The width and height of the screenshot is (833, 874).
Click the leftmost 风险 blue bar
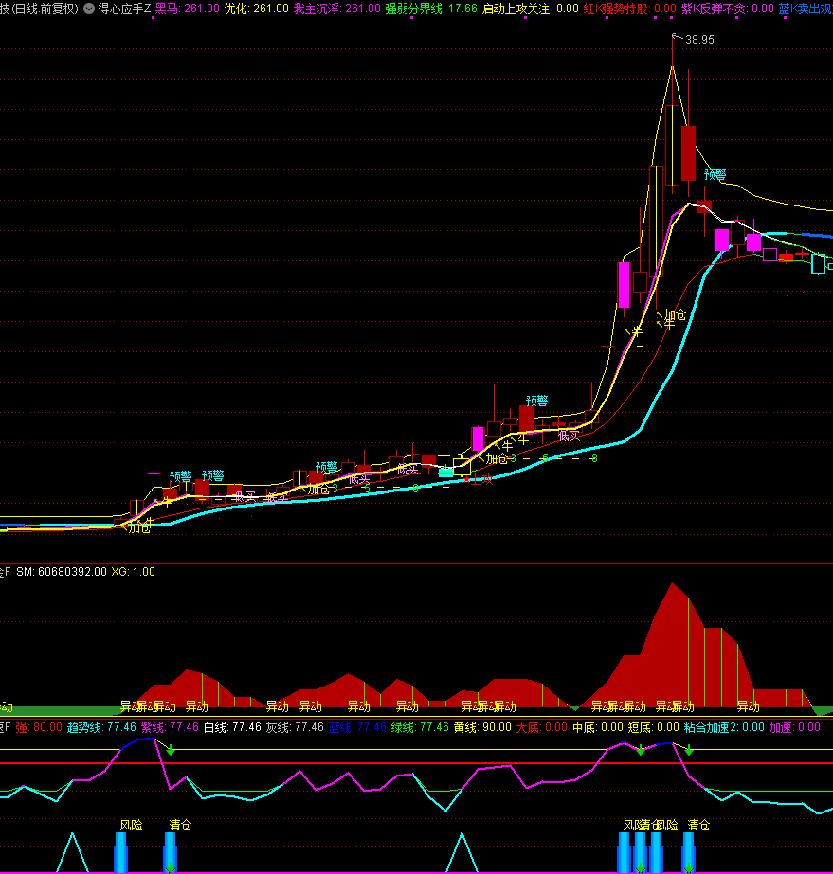(120, 852)
